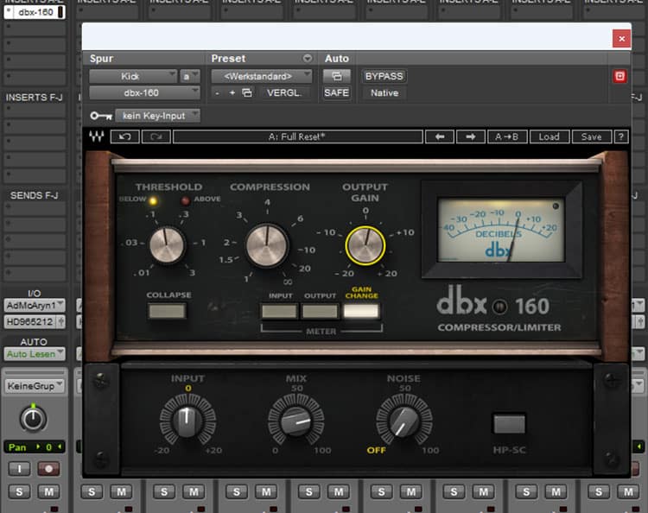Set meter to GAIN CHANGE

pos(361,311)
